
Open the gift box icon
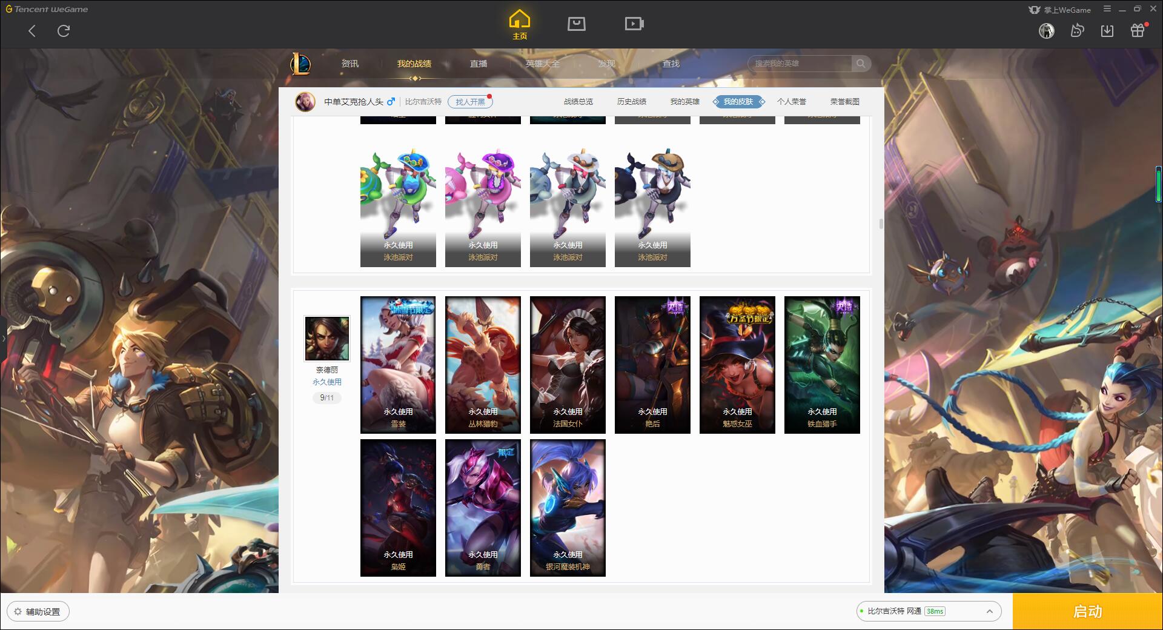1138,31
